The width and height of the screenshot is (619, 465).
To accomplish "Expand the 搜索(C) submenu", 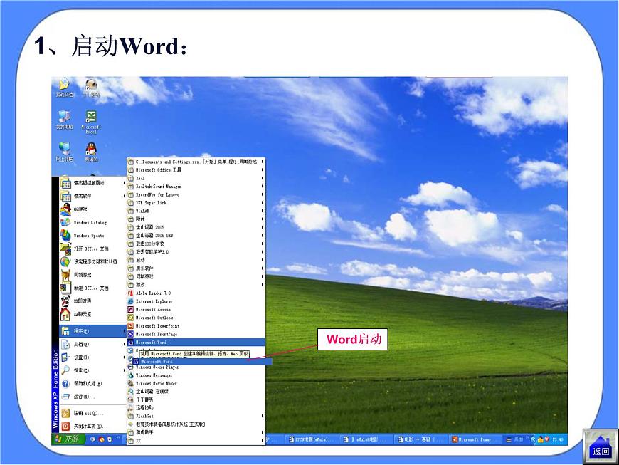I will tap(92, 370).
